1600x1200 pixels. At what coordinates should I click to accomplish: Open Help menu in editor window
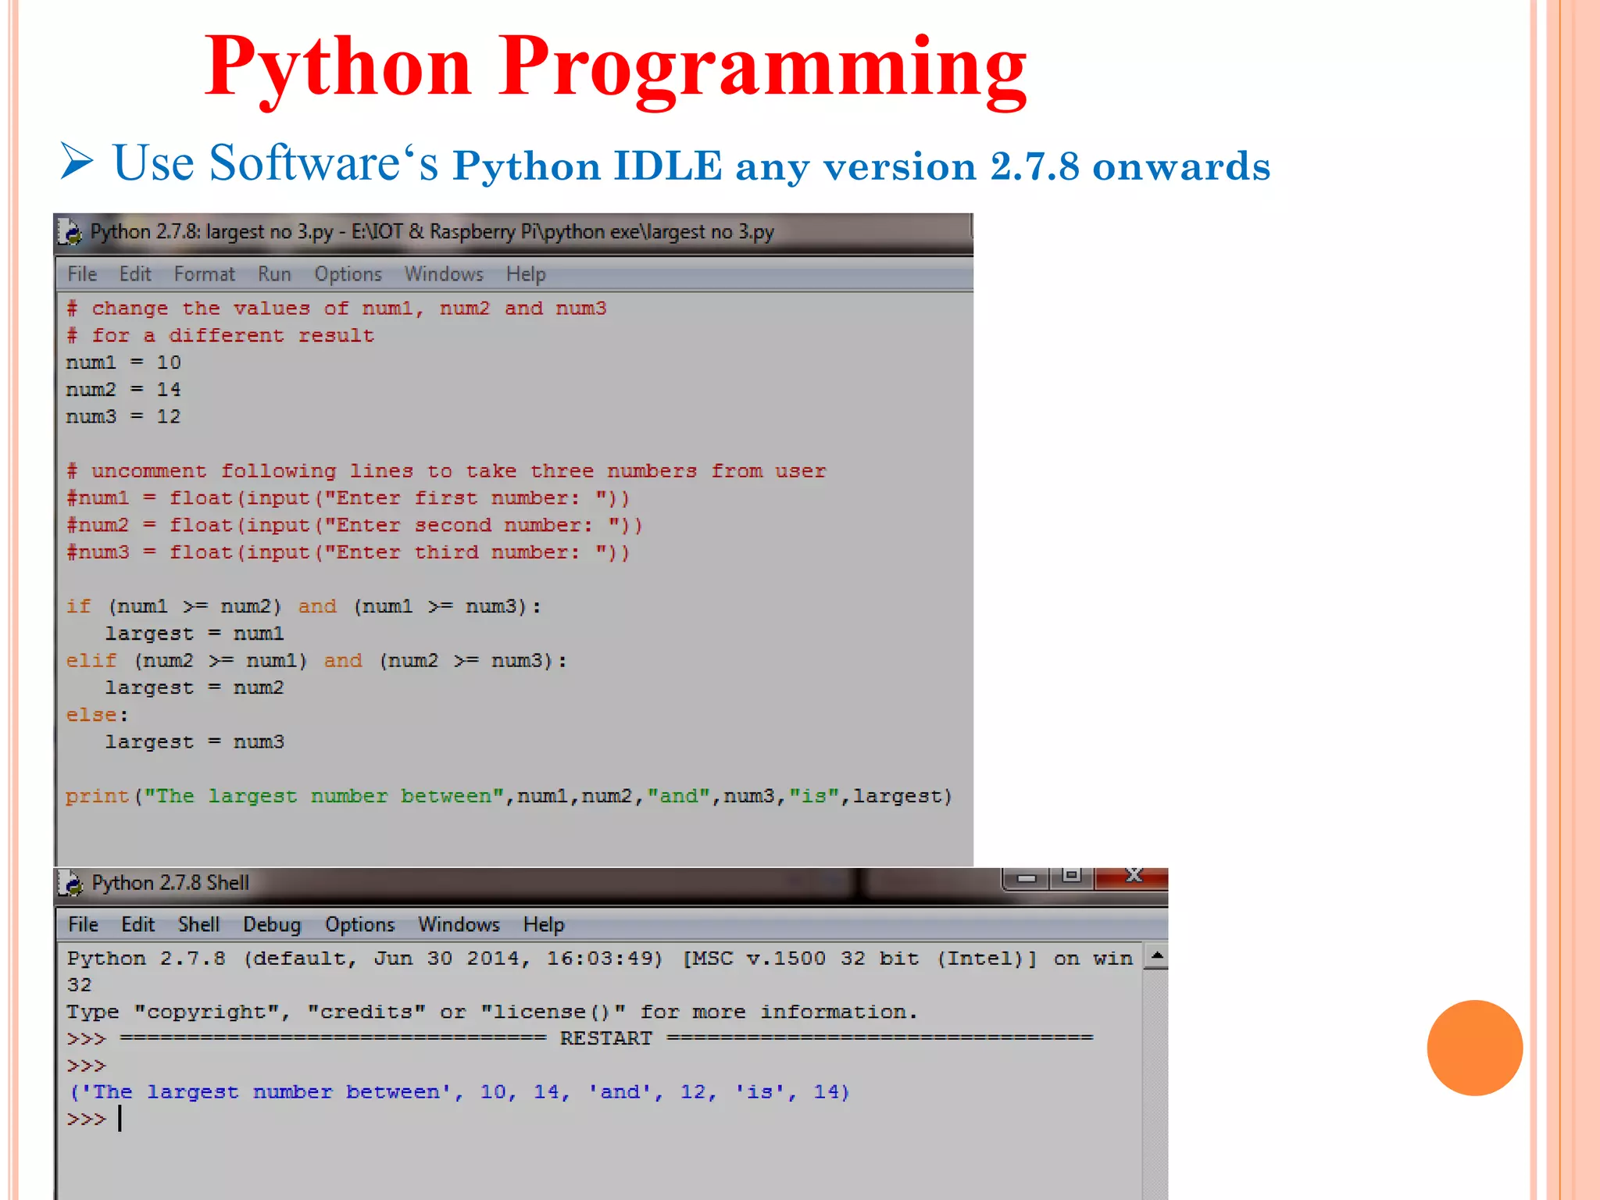[526, 274]
